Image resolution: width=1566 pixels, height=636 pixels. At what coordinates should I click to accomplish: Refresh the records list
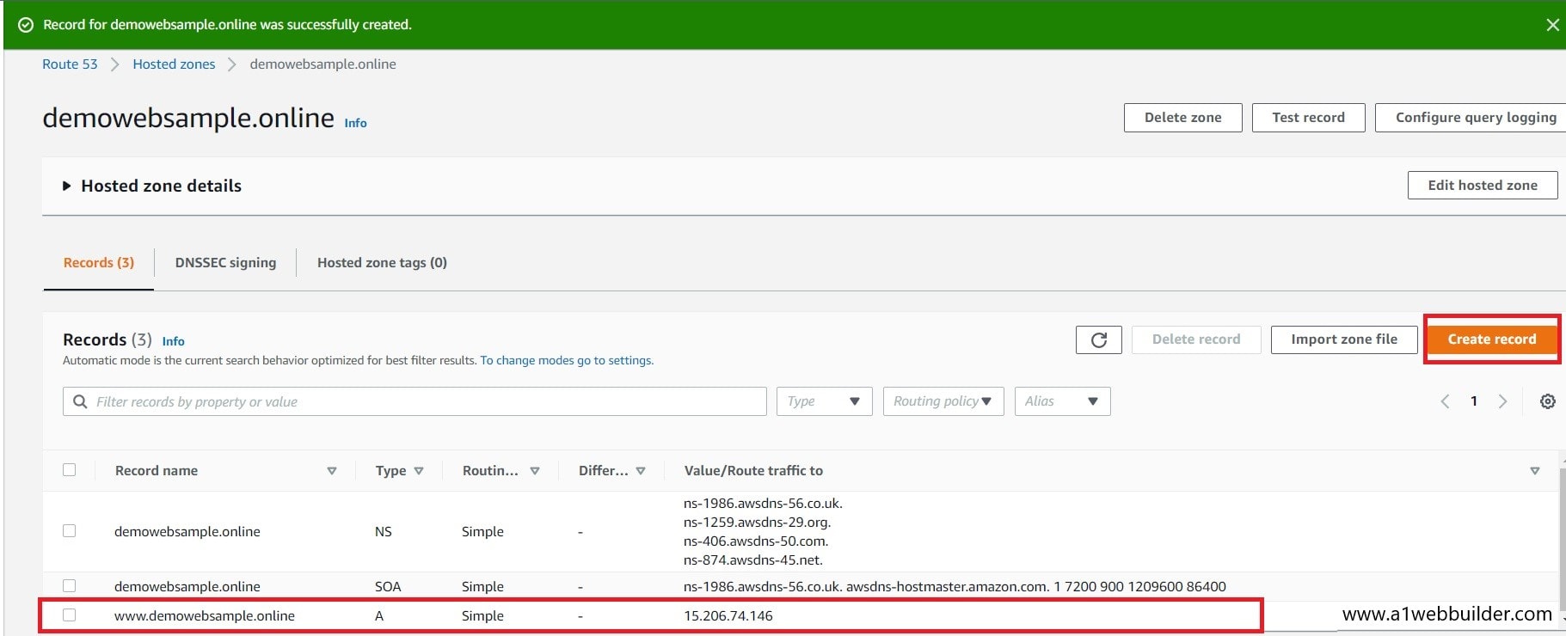point(1098,339)
